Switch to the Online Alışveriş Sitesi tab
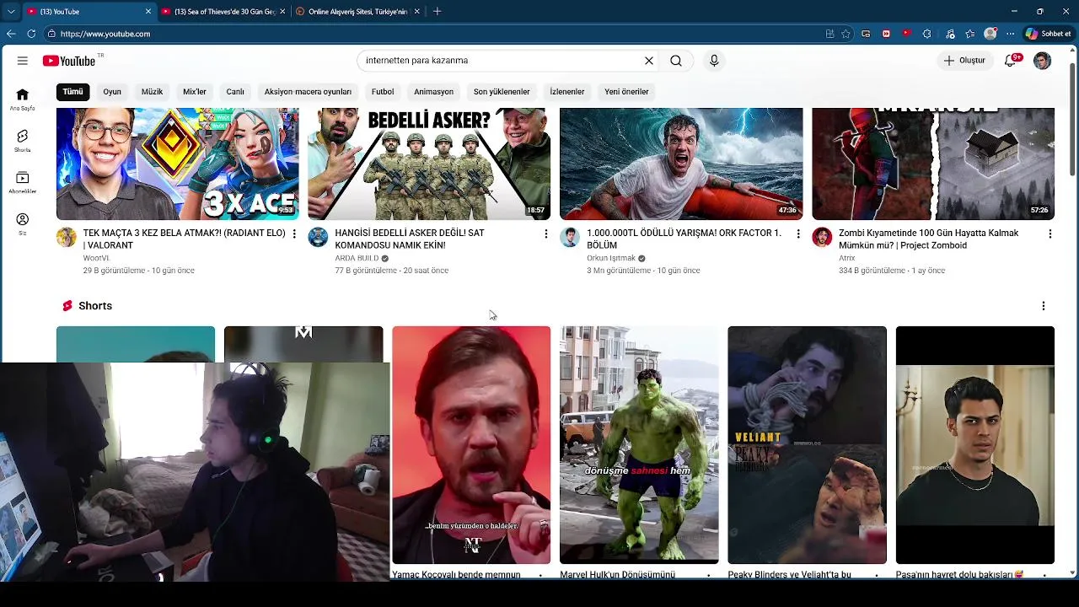Image resolution: width=1079 pixels, height=607 pixels. tap(357, 12)
